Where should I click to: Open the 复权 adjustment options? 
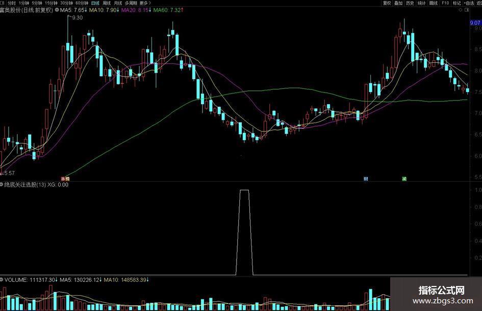click(x=387, y=3)
